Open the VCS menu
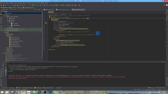 pyautogui.click(x=39, y=3)
